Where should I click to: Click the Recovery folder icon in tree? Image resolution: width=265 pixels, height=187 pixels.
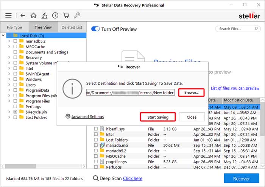[x=21, y=57]
